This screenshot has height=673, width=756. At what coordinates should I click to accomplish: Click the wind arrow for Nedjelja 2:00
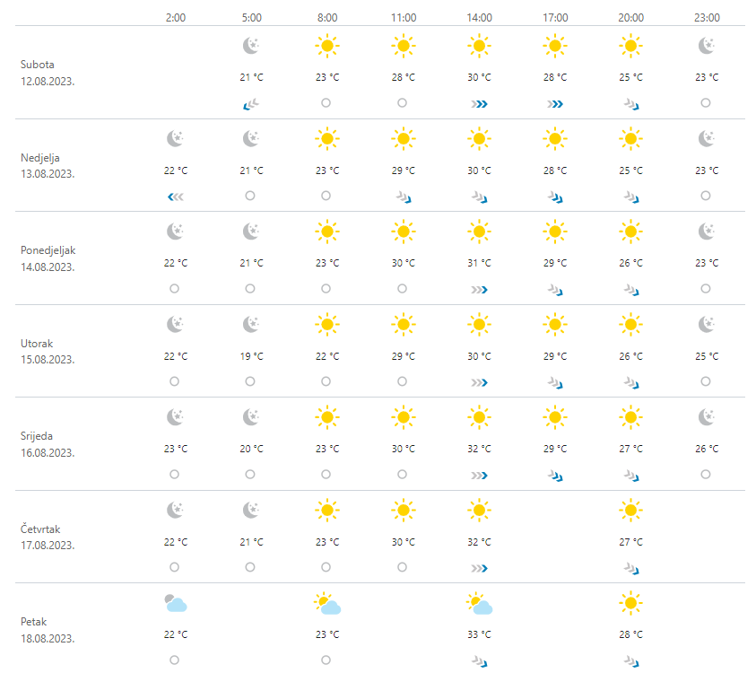pos(176,197)
